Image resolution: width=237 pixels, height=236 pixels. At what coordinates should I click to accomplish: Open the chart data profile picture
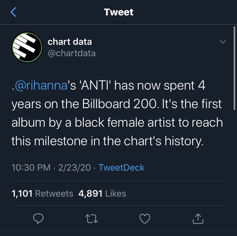point(27,47)
